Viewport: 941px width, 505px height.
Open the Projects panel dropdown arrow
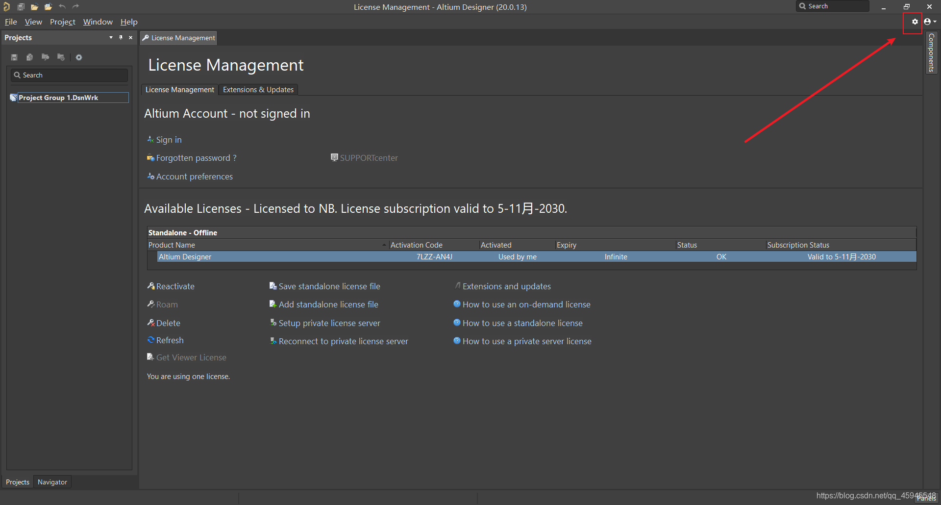(111, 38)
